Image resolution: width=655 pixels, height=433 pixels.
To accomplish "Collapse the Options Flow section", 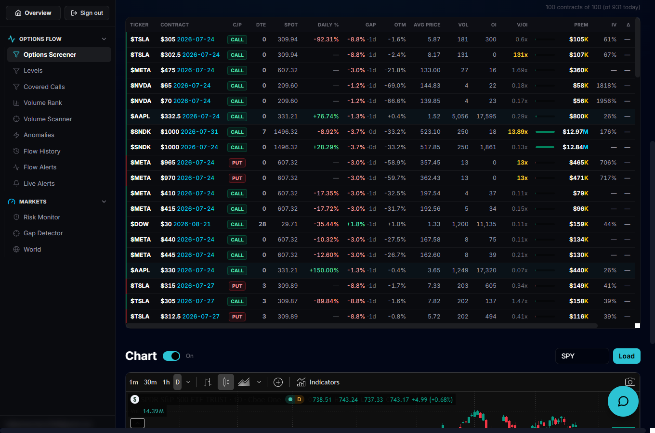I will click(x=104, y=39).
